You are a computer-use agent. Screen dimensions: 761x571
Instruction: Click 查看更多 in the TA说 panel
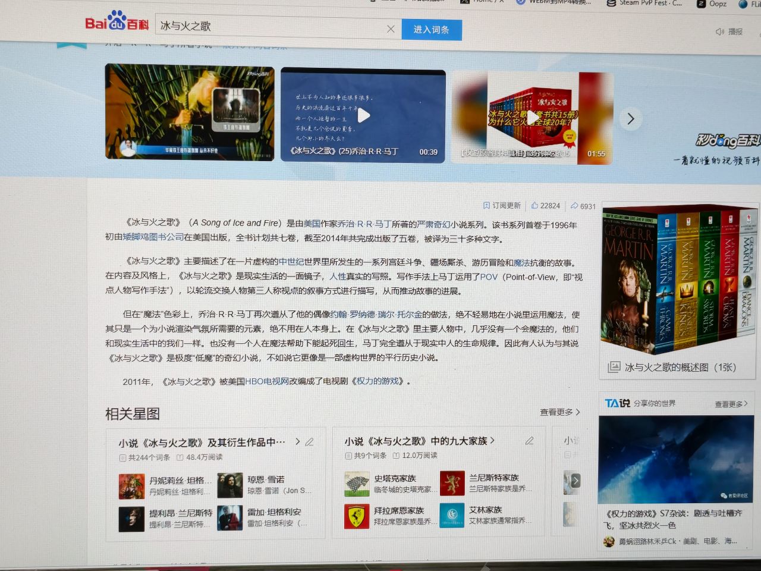pyautogui.click(x=731, y=404)
